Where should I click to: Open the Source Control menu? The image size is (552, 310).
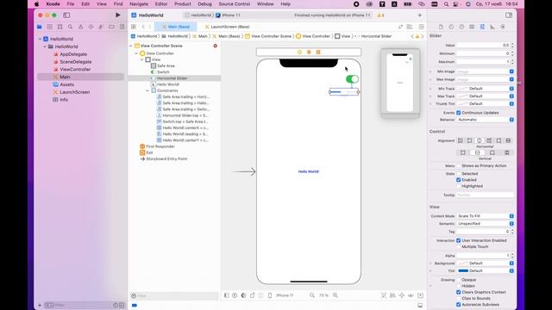point(234,3)
